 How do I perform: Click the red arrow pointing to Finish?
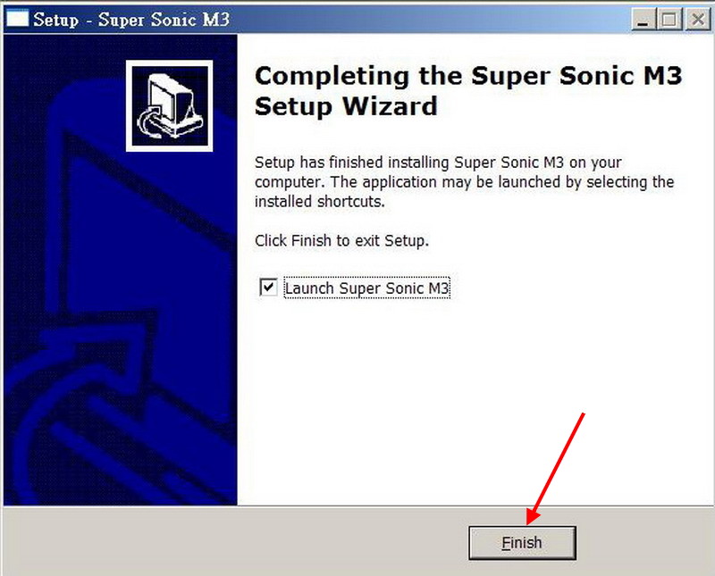556,468
